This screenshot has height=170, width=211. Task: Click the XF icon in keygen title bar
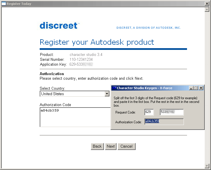coord(114,88)
